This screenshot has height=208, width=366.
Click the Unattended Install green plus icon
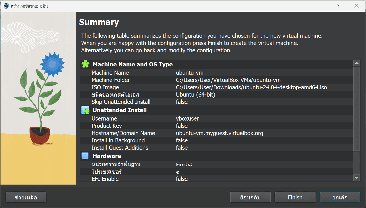tap(85, 110)
